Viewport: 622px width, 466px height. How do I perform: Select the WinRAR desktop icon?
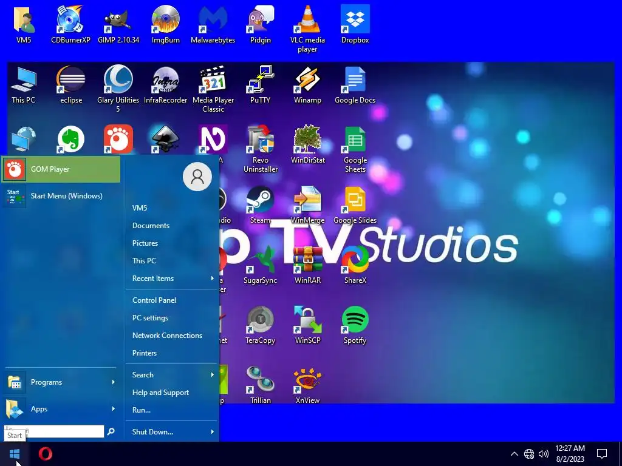pos(307,265)
